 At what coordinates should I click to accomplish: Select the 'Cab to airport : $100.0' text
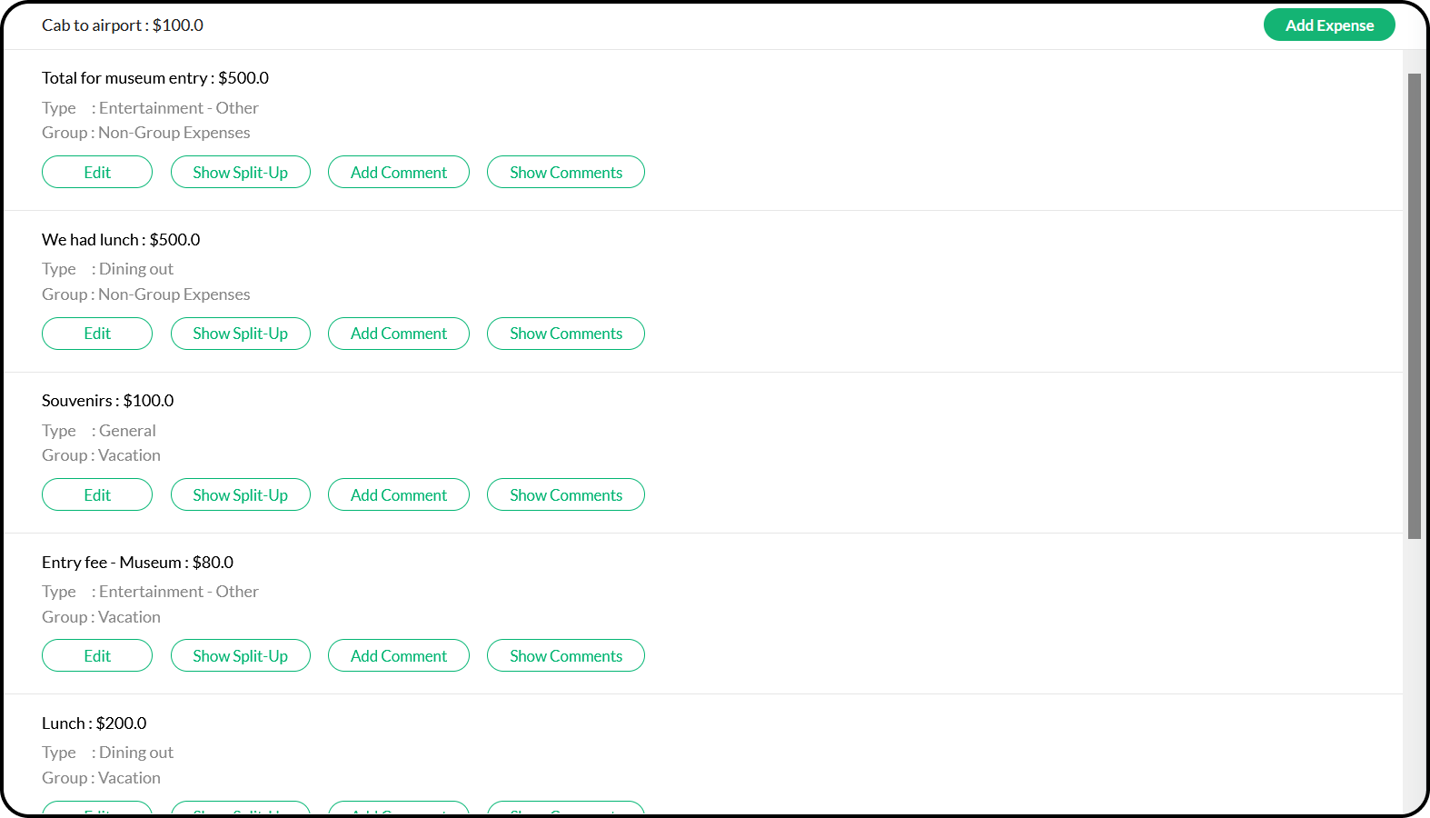coord(123,25)
